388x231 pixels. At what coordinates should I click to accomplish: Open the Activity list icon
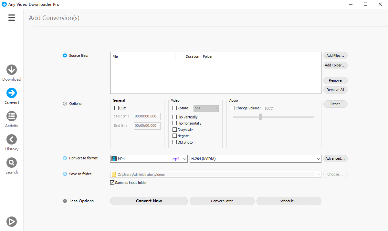click(12, 116)
